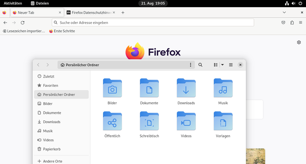Go forward in file manager history
The width and height of the screenshot is (306, 164).
tap(47, 65)
